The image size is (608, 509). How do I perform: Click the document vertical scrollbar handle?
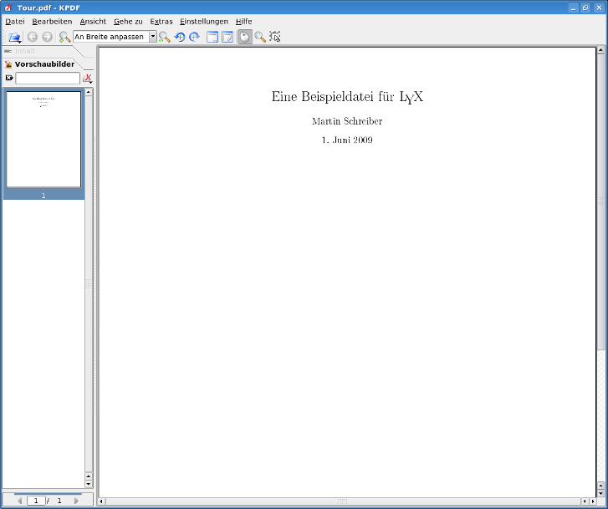[600, 201]
